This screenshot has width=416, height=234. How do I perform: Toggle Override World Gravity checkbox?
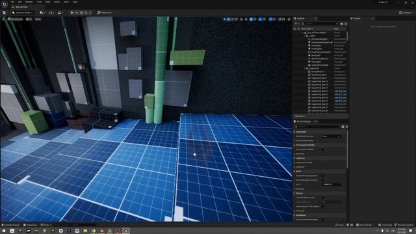coord(322,198)
